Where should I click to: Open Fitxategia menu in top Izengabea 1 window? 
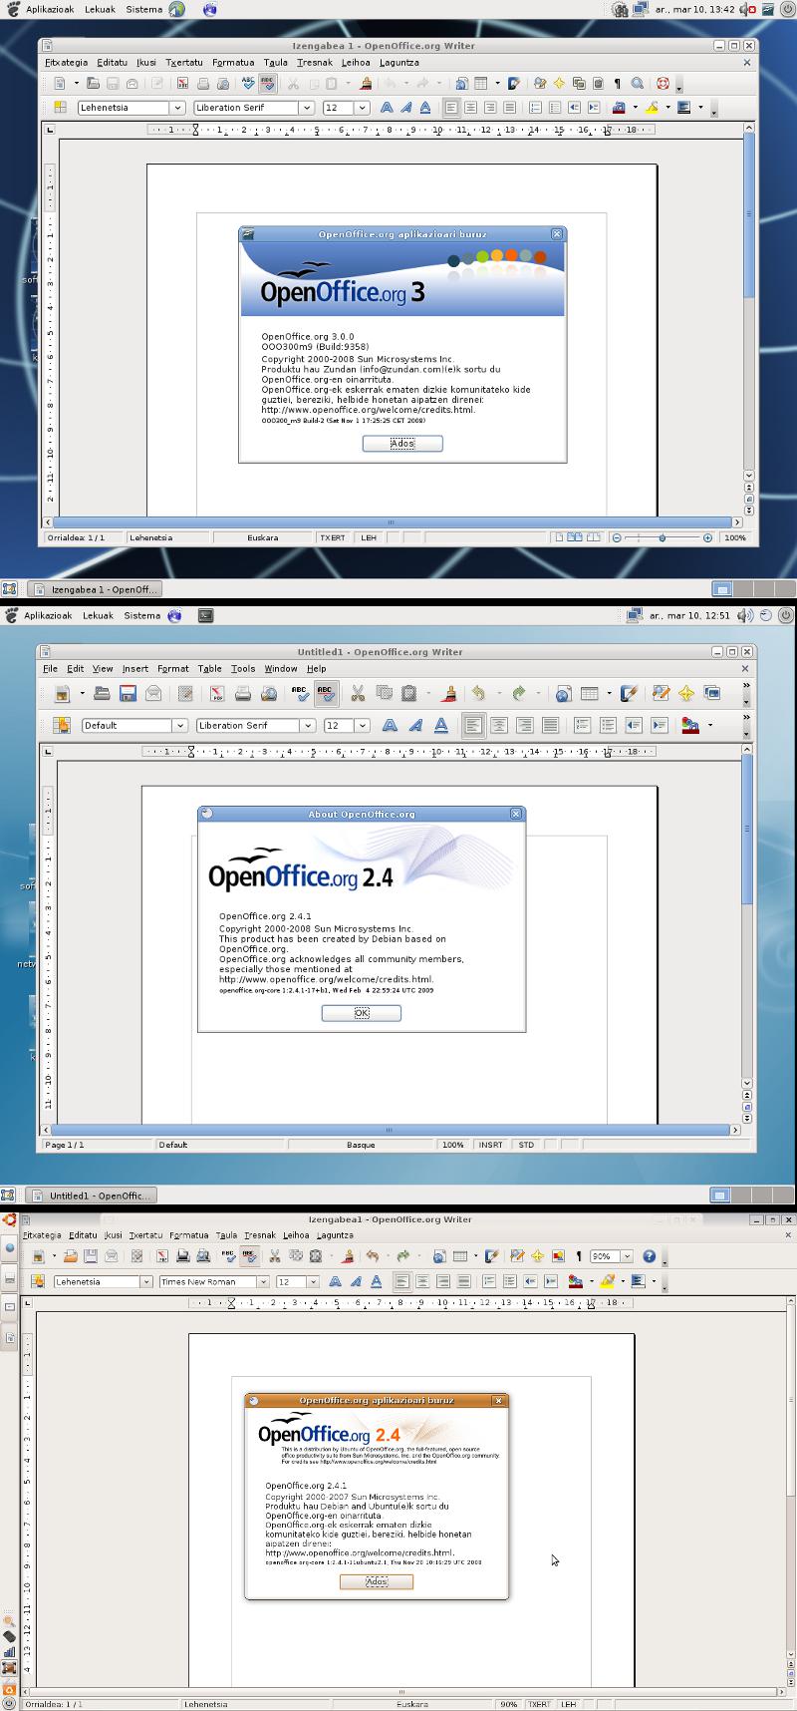click(67, 62)
